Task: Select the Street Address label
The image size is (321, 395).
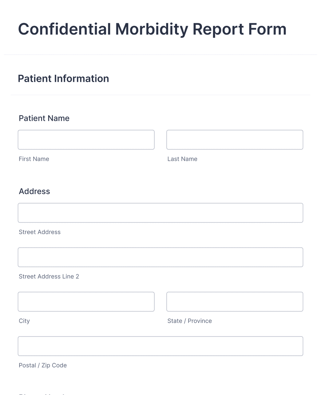Action: [40, 232]
